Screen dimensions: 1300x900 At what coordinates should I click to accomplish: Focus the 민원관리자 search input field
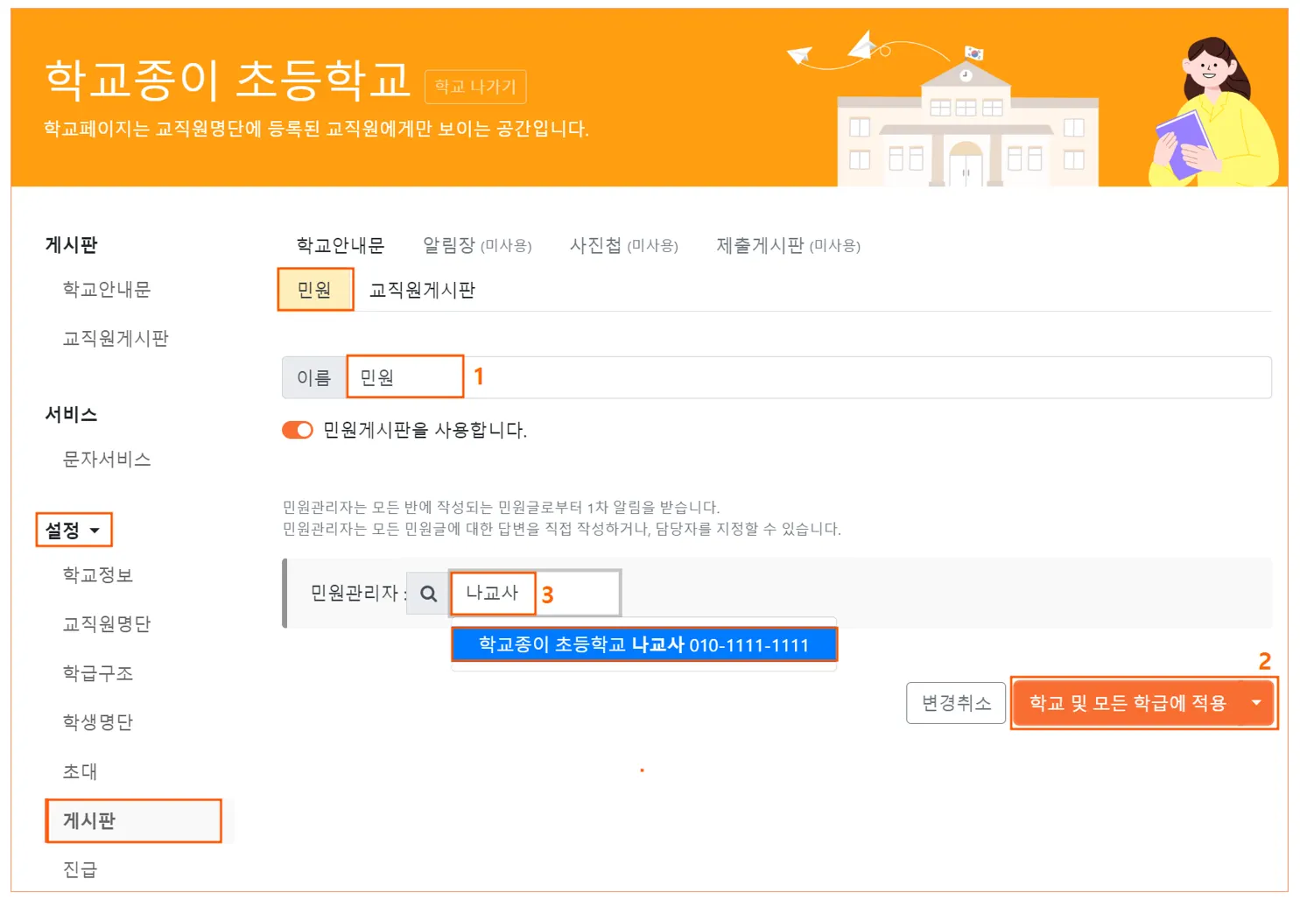click(x=534, y=594)
